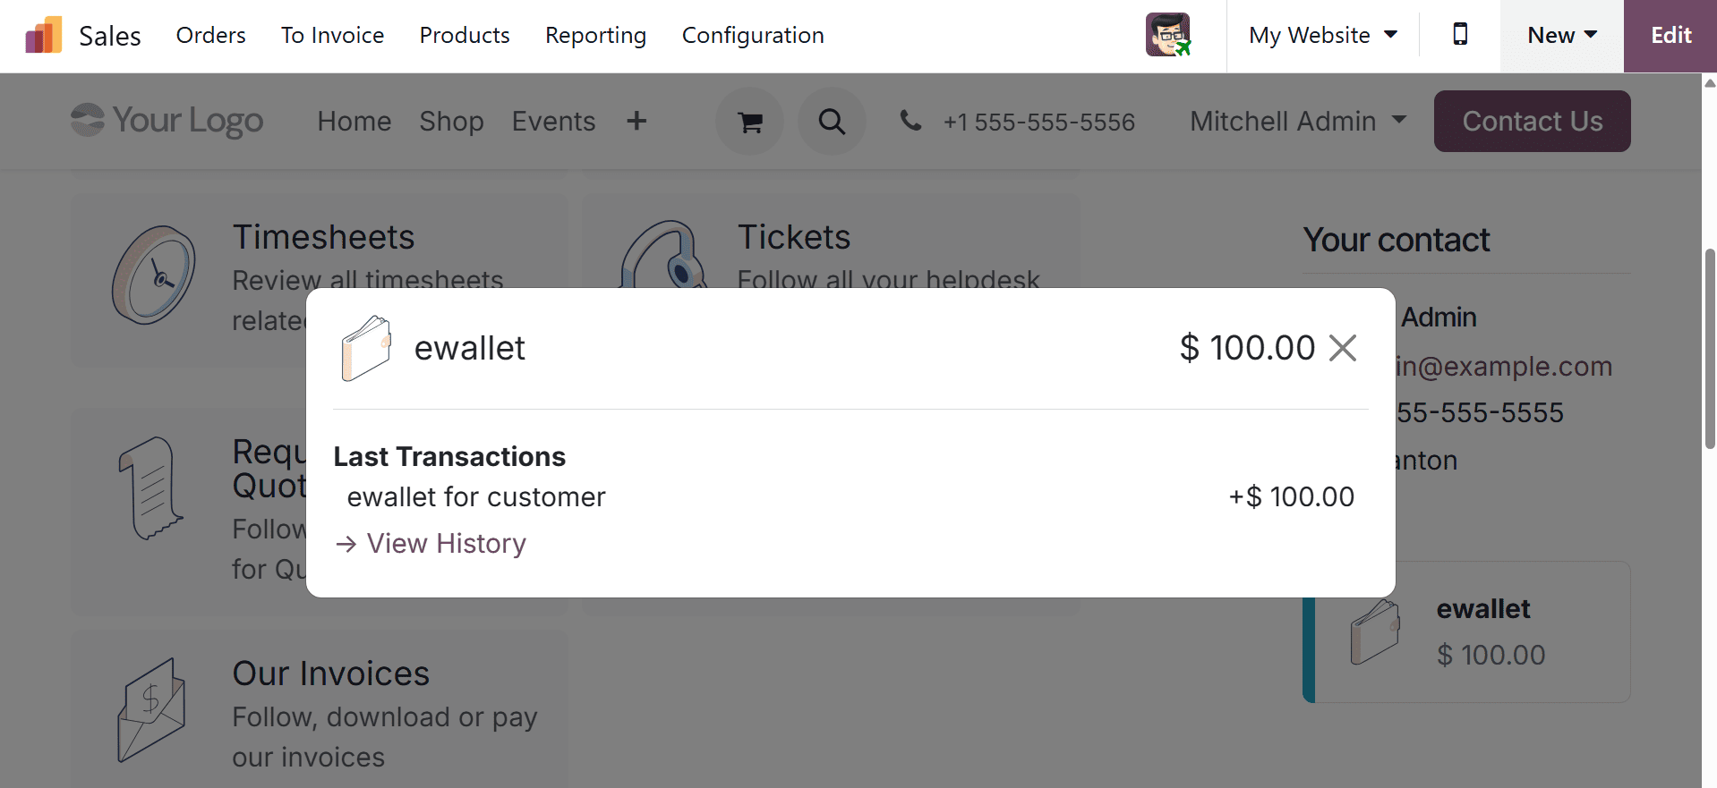
Task: Click the View History link
Action: tap(446, 543)
